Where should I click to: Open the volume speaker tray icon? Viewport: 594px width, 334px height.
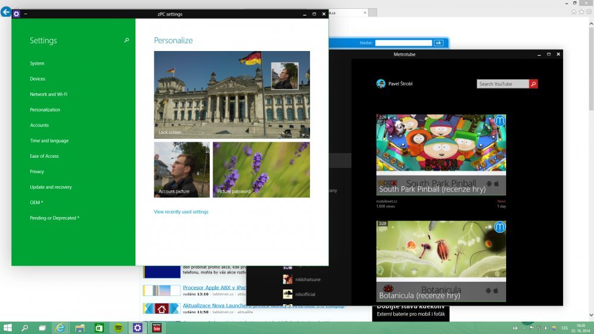coord(546,328)
